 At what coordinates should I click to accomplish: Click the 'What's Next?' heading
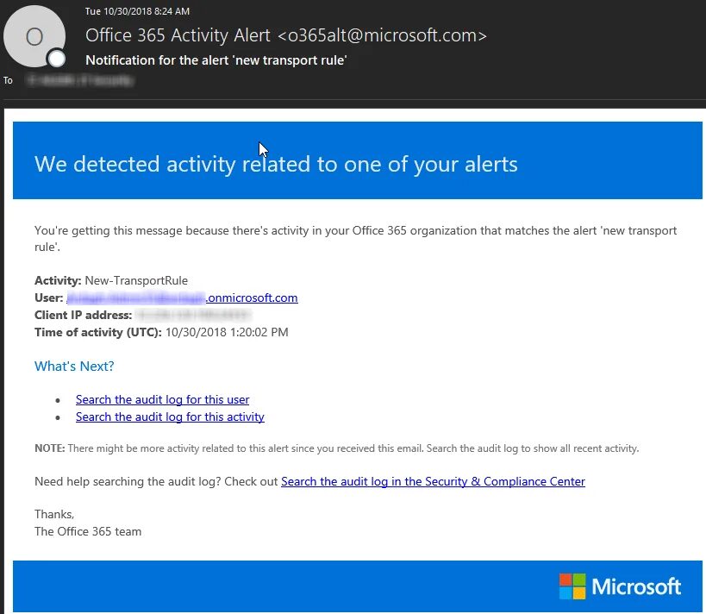(x=74, y=366)
